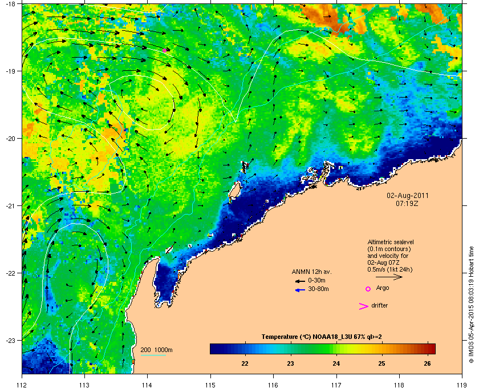Click the 200 1000m isobath label

[156, 350]
